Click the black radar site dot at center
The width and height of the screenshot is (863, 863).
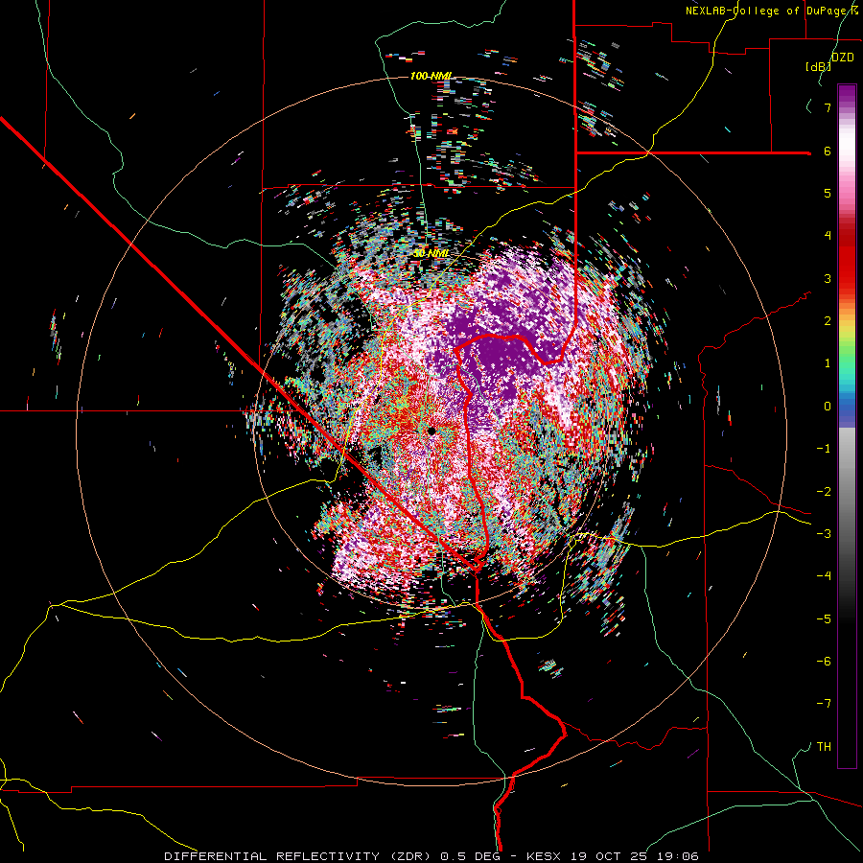pyautogui.click(x=431, y=431)
